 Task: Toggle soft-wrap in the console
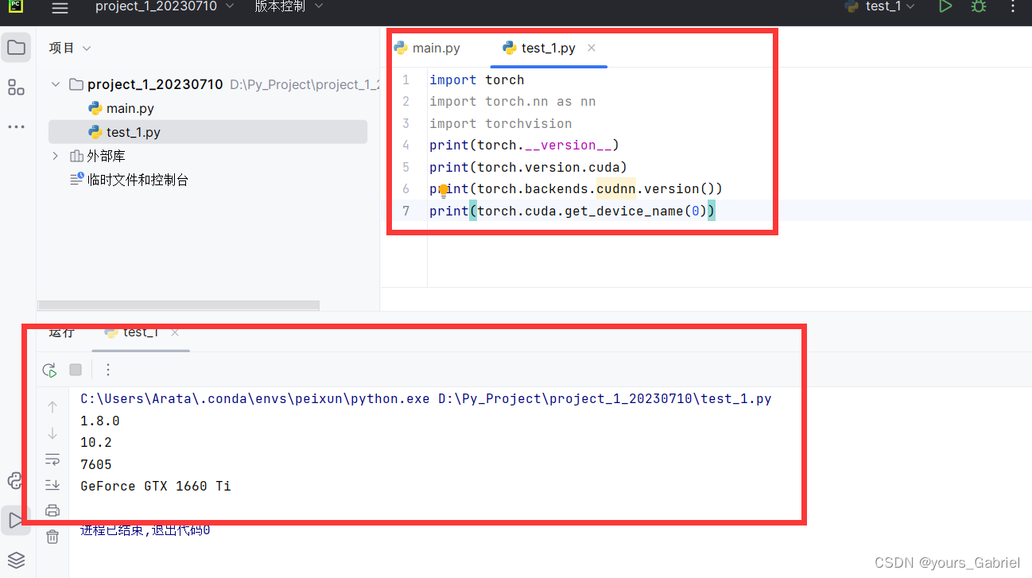click(52, 459)
